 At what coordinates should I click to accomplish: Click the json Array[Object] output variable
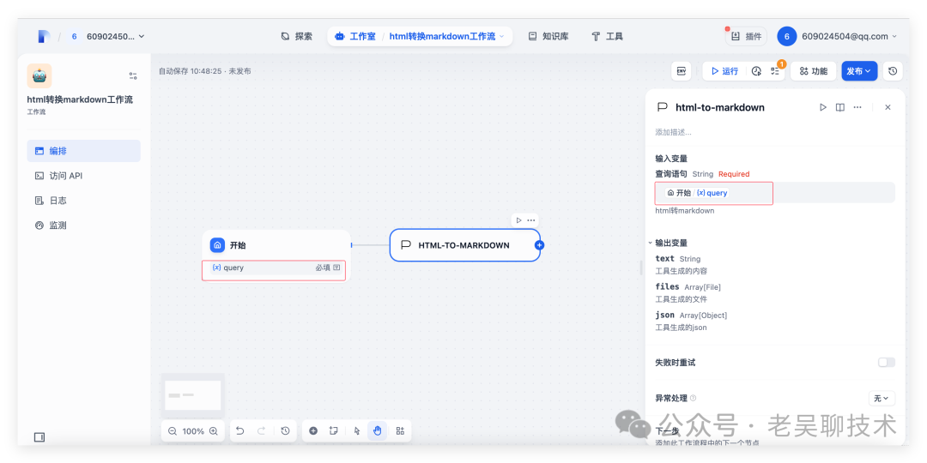[x=691, y=316]
